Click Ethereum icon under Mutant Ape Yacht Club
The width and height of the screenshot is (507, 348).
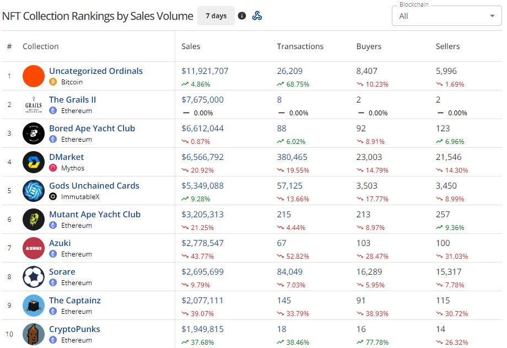click(53, 226)
